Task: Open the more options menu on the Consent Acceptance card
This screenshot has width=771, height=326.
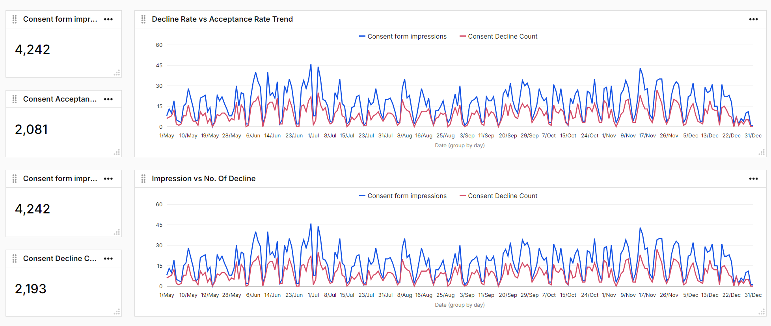Action: point(108,99)
